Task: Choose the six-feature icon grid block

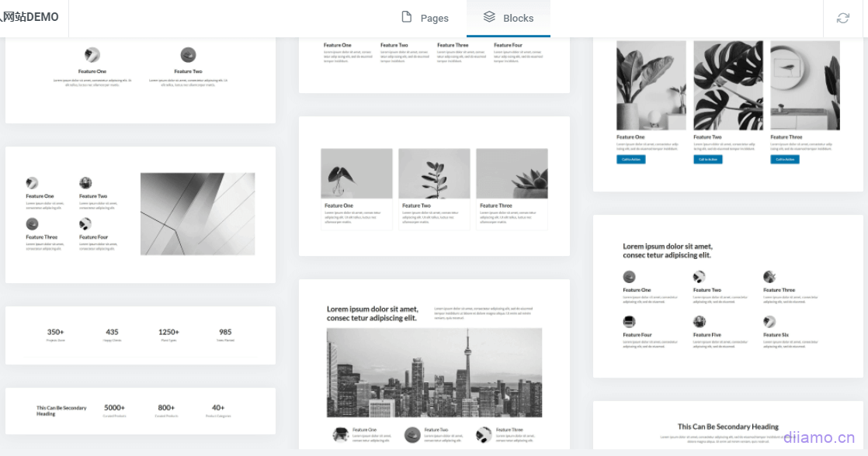Action: (x=727, y=296)
